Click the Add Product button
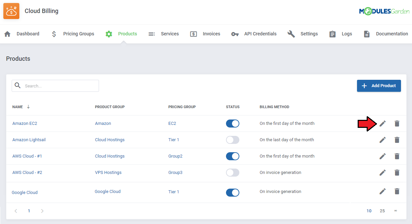The width and height of the screenshot is (412, 224). point(379,86)
